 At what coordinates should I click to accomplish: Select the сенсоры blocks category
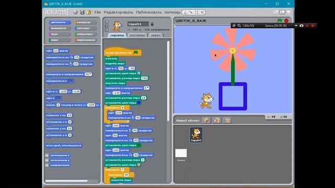coord(85,28)
